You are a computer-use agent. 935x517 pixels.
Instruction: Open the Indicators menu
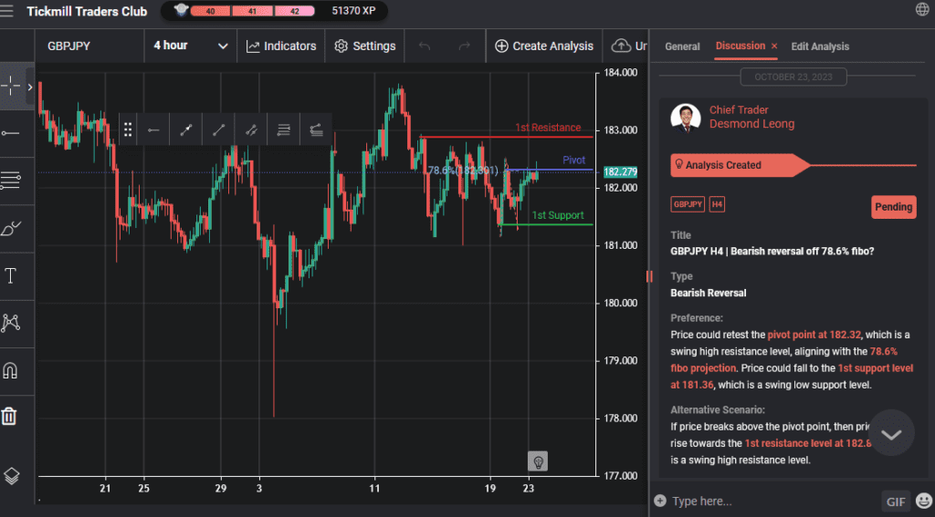[281, 46]
